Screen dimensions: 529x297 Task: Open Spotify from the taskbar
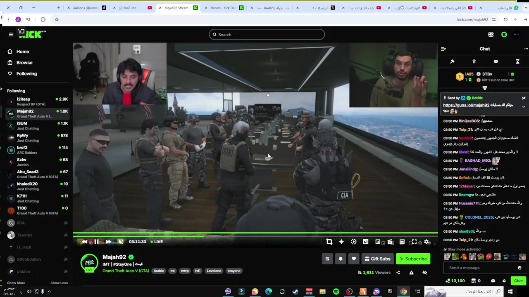pyautogui.click(x=336, y=292)
